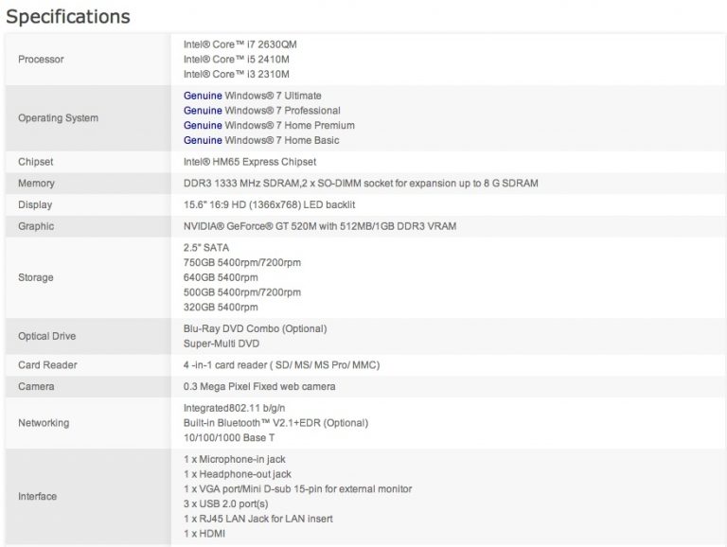Open the Genuine link for Windows 7 Professional

(203, 111)
